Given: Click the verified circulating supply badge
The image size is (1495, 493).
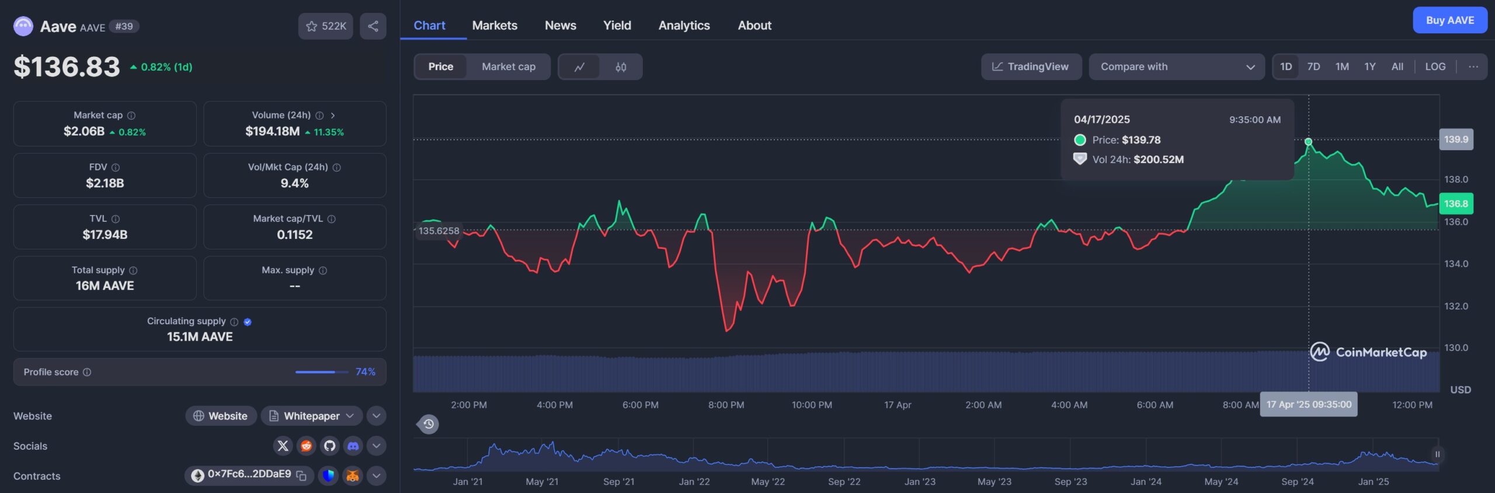Looking at the screenshot, I should point(248,322).
